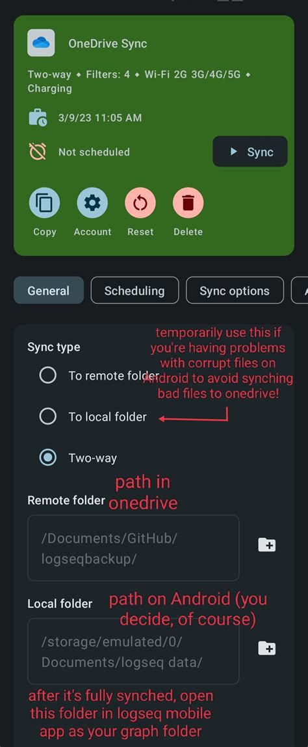Click the OneDrive Sync title text
308x747 pixels.
[107, 44]
